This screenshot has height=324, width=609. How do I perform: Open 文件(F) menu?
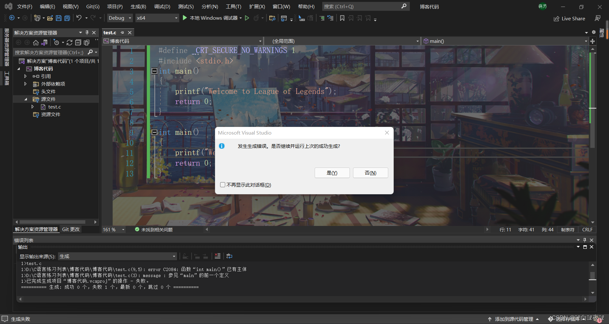click(24, 6)
